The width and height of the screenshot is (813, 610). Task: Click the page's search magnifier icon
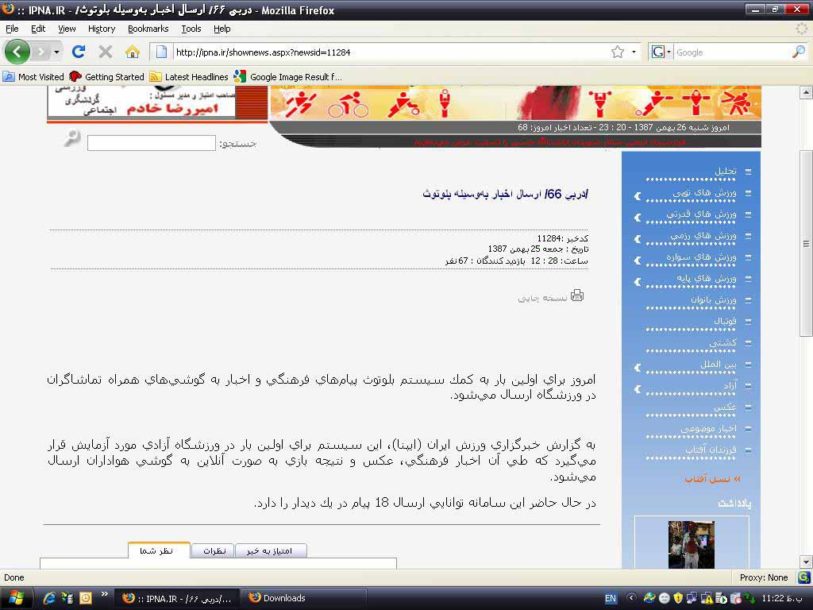coord(72,139)
